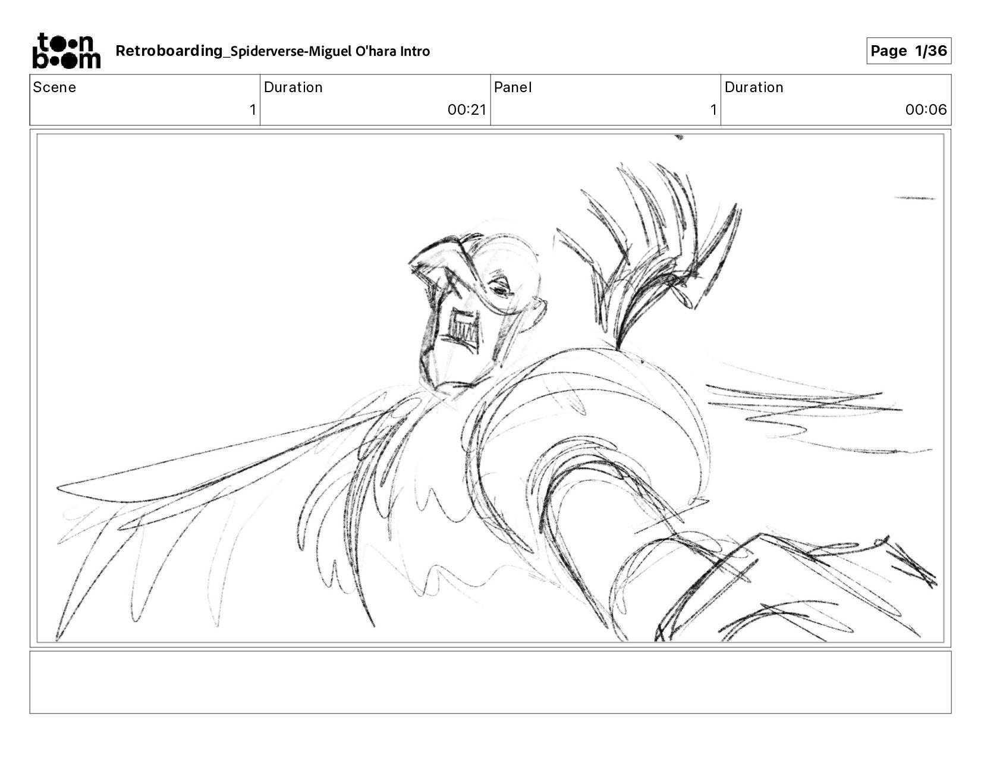Click the Scene label
This screenshot has width=981, height=758.
[x=55, y=87]
